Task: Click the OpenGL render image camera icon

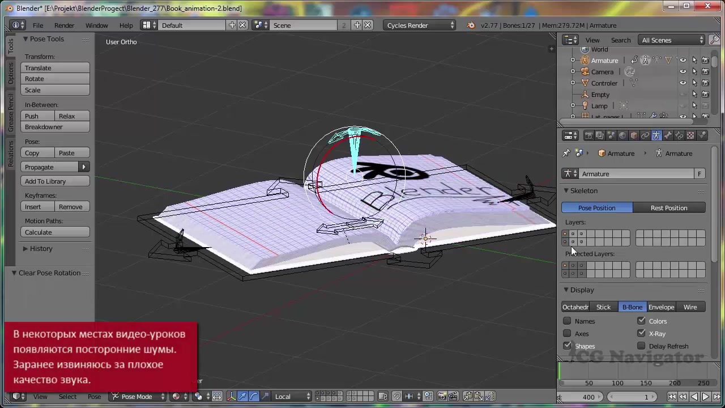Action: (x=442, y=396)
